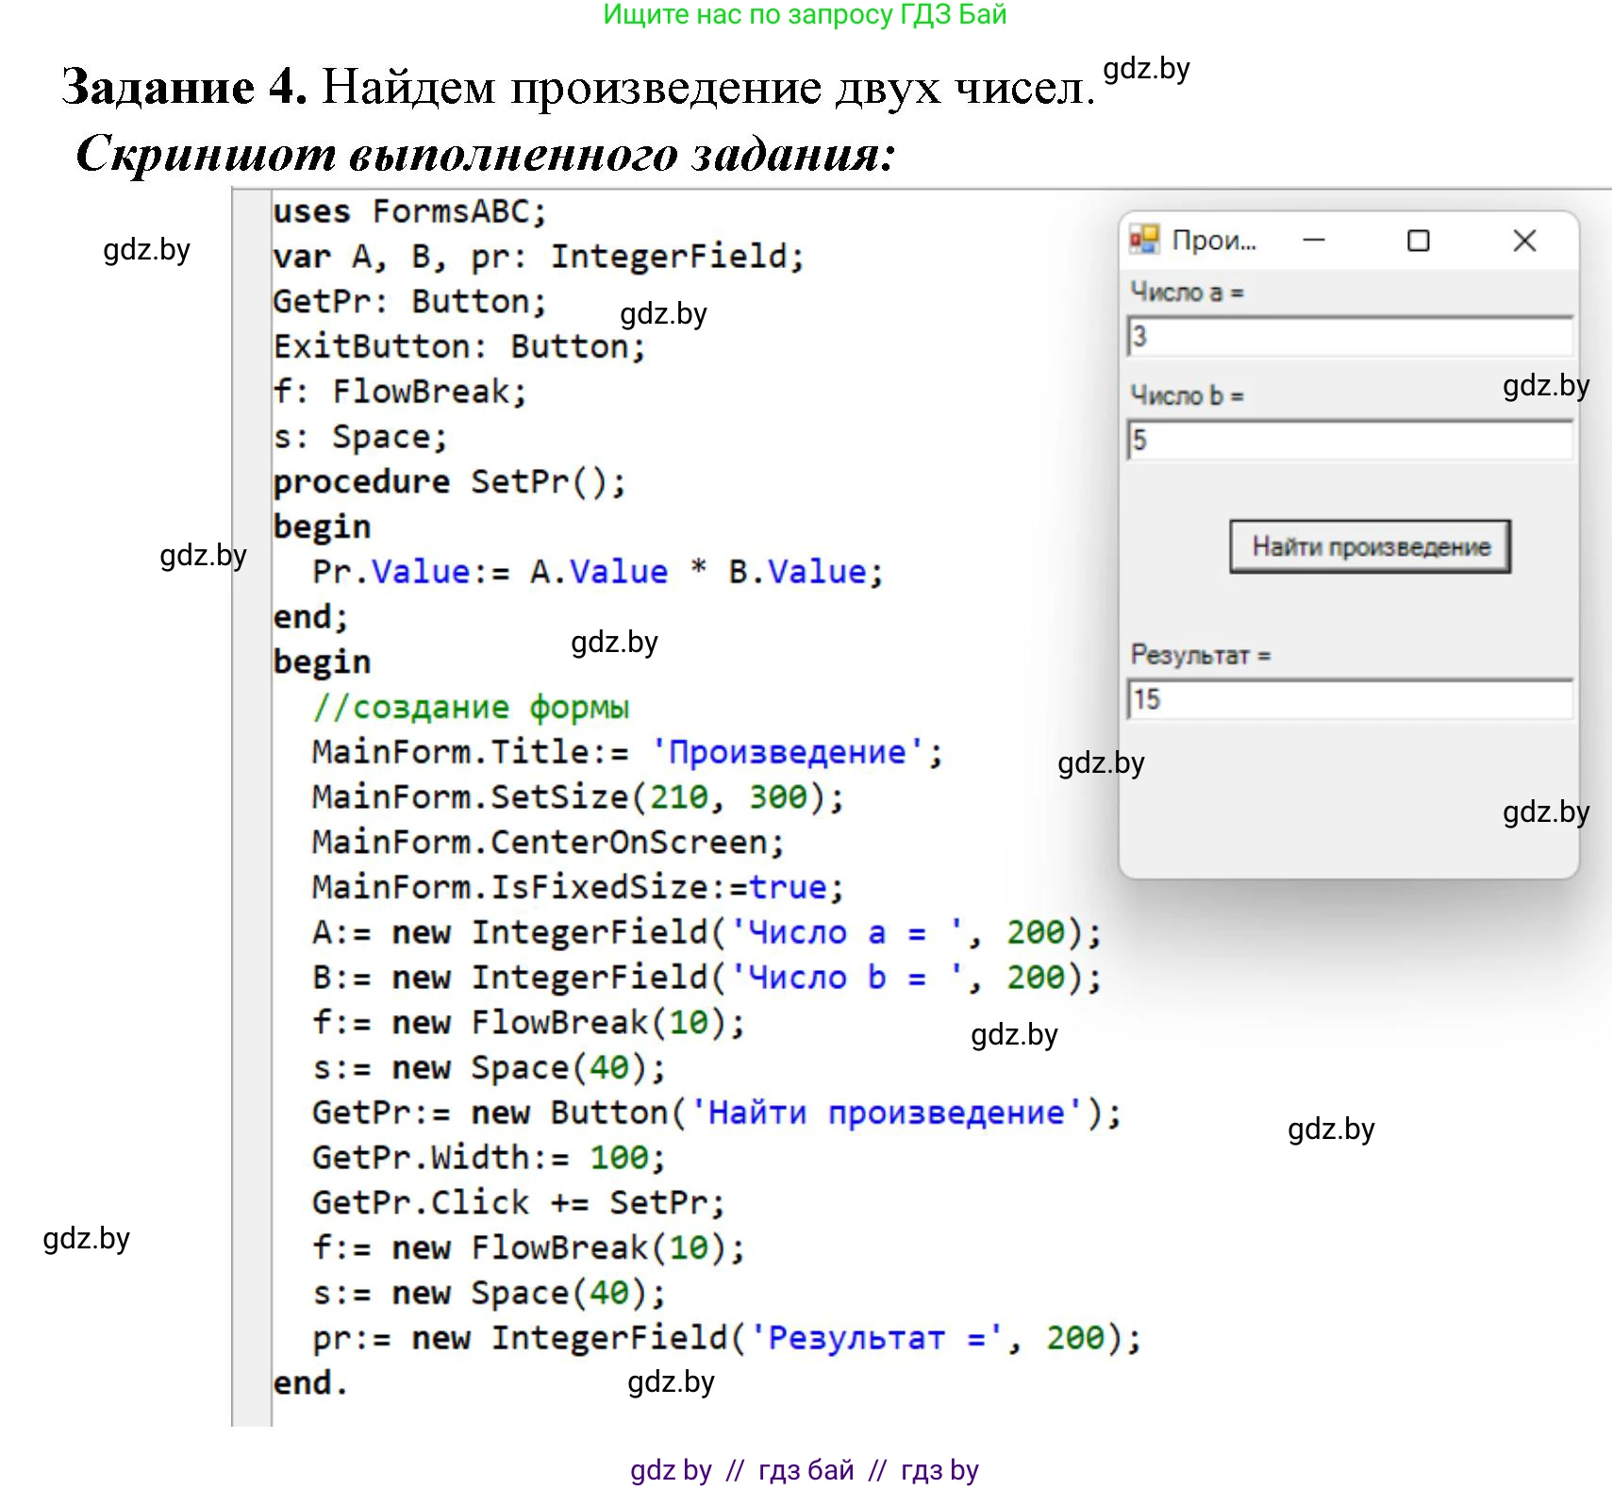Click the Число a = label
Image resolution: width=1612 pixels, height=1489 pixels.
click(x=1187, y=293)
